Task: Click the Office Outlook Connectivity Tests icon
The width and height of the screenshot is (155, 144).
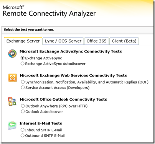Action: pos(12,101)
